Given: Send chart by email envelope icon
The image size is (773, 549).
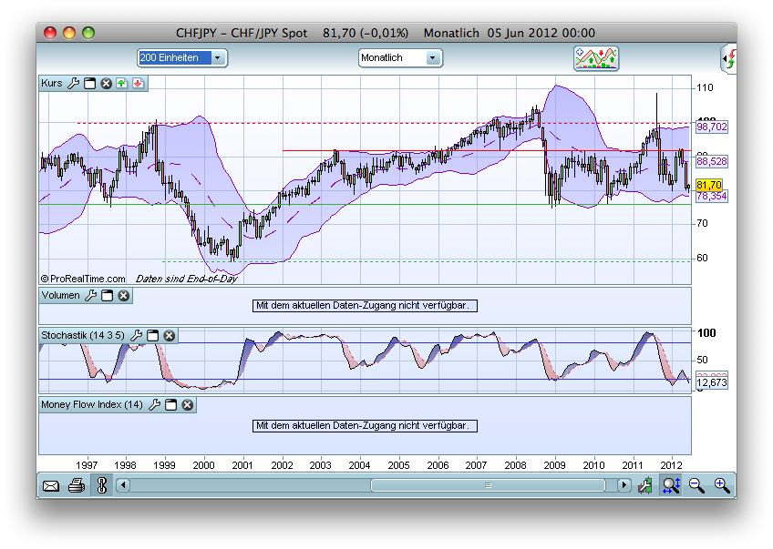Looking at the screenshot, I should tap(51, 486).
